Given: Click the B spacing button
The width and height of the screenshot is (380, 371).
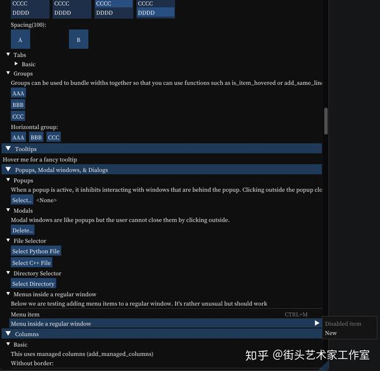Looking at the screenshot, I should pos(79,39).
